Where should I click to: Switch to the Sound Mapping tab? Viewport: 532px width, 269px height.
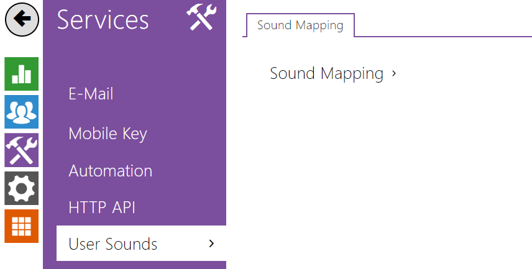(x=300, y=25)
